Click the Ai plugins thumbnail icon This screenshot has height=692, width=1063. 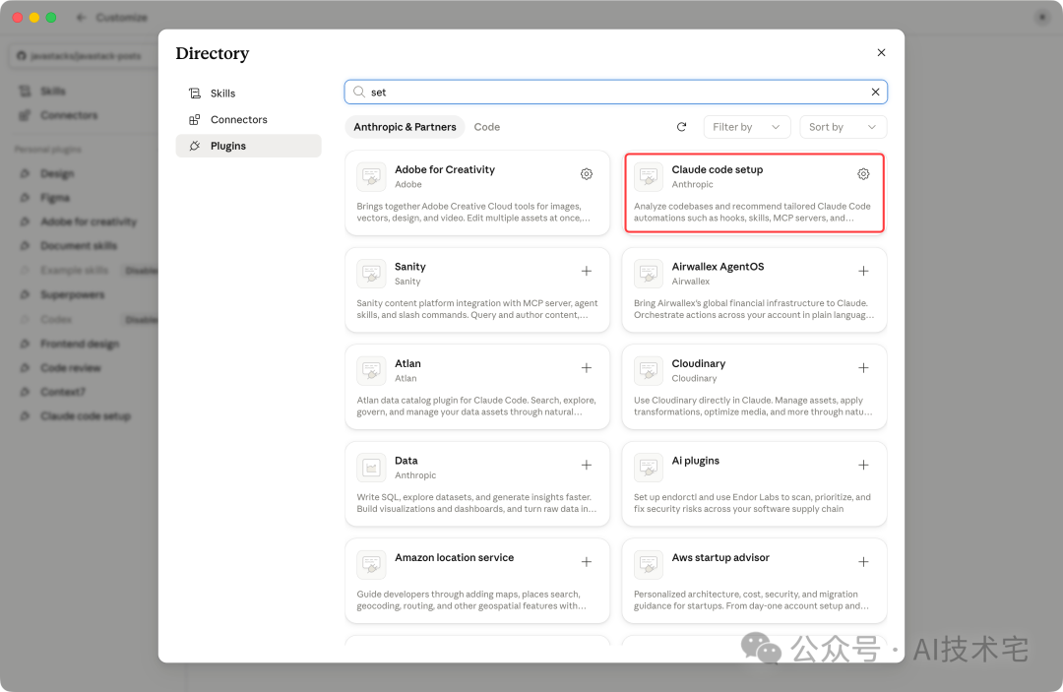(648, 468)
